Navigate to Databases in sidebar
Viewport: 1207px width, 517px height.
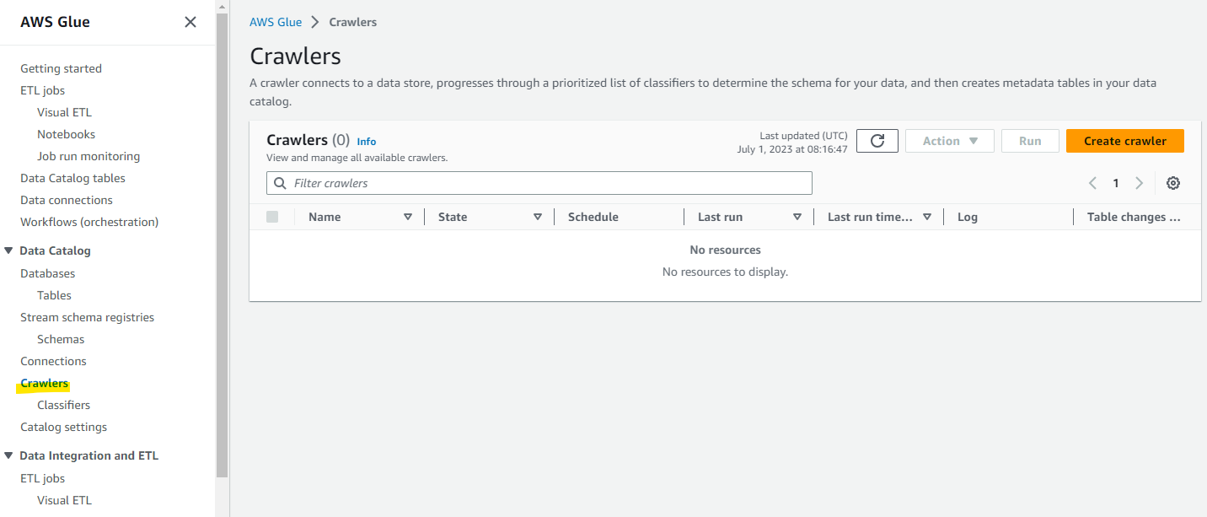47,273
